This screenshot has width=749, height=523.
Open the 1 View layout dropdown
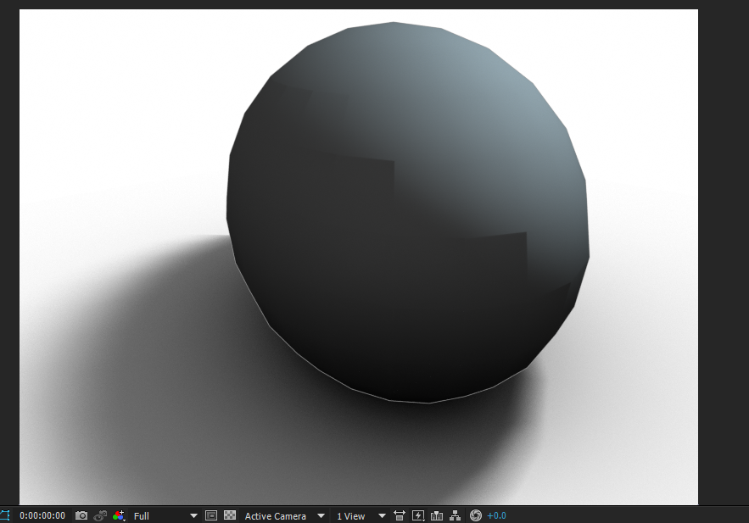point(361,516)
